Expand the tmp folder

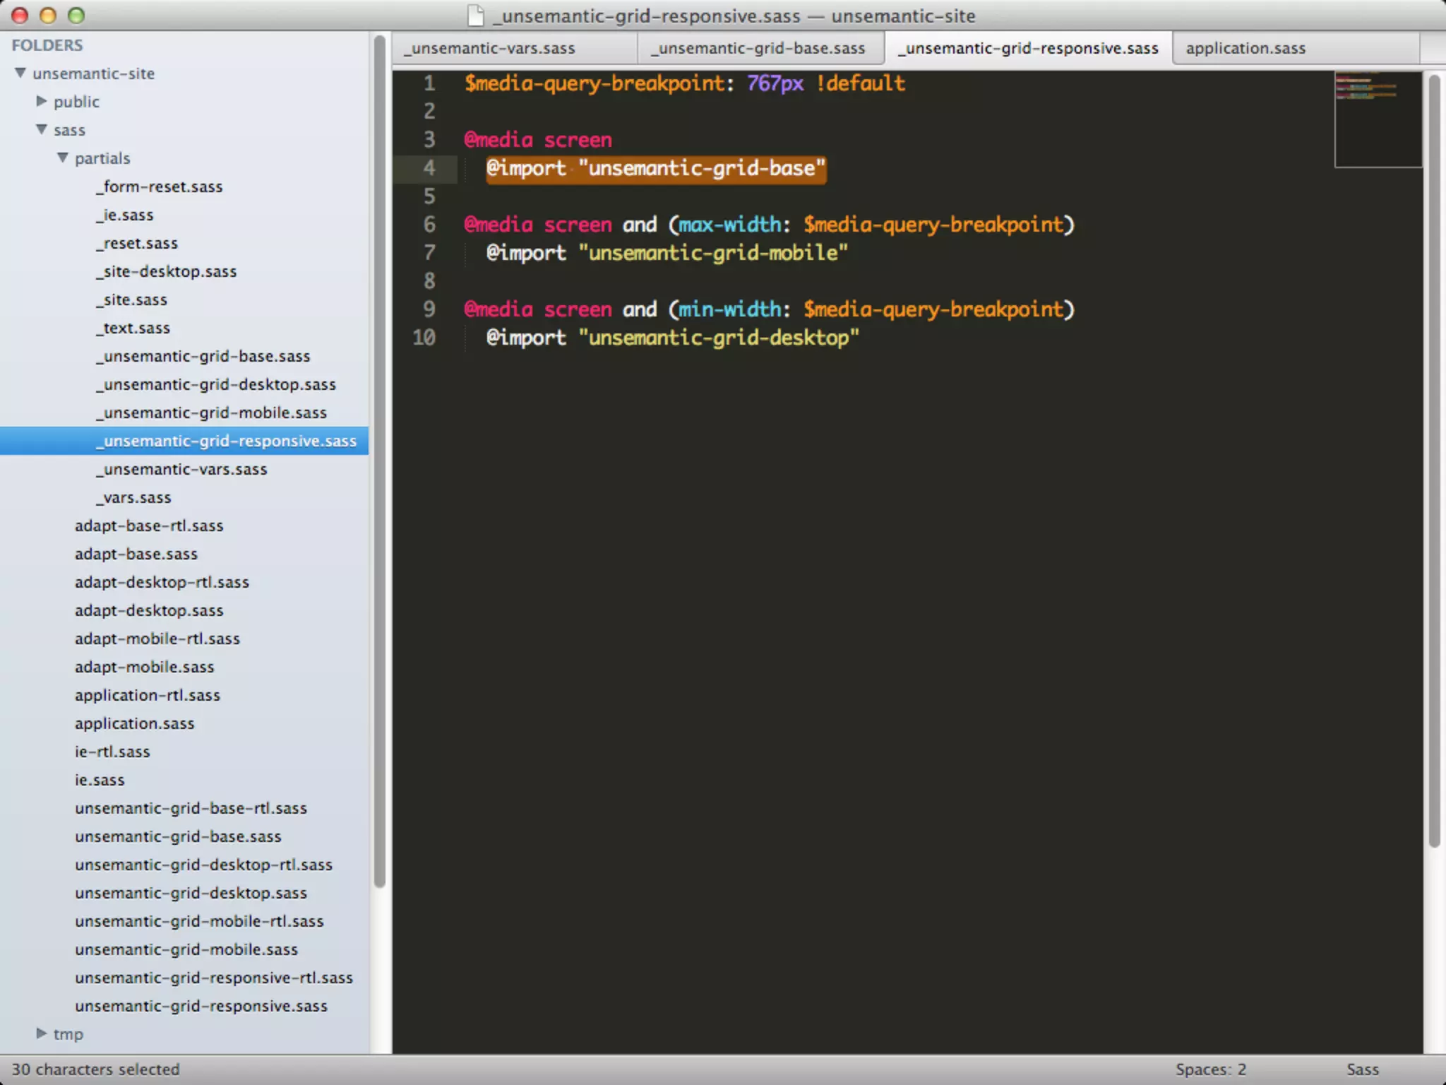coord(41,1033)
